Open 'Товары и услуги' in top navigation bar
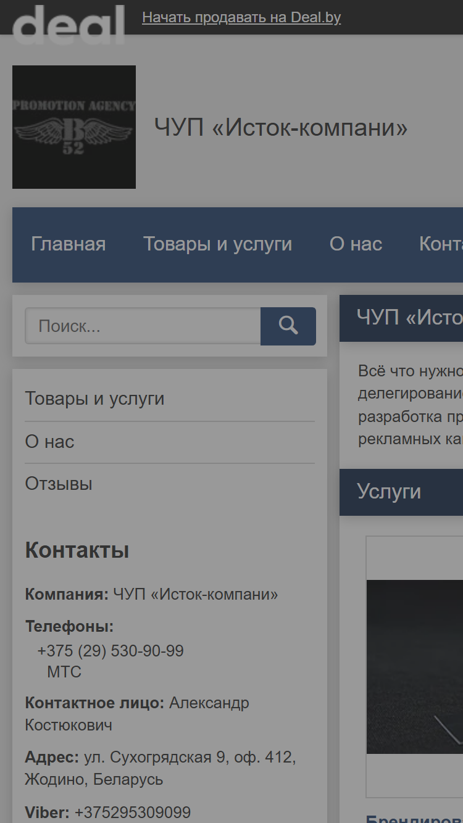Image resolution: width=463 pixels, height=823 pixels. (x=218, y=244)
